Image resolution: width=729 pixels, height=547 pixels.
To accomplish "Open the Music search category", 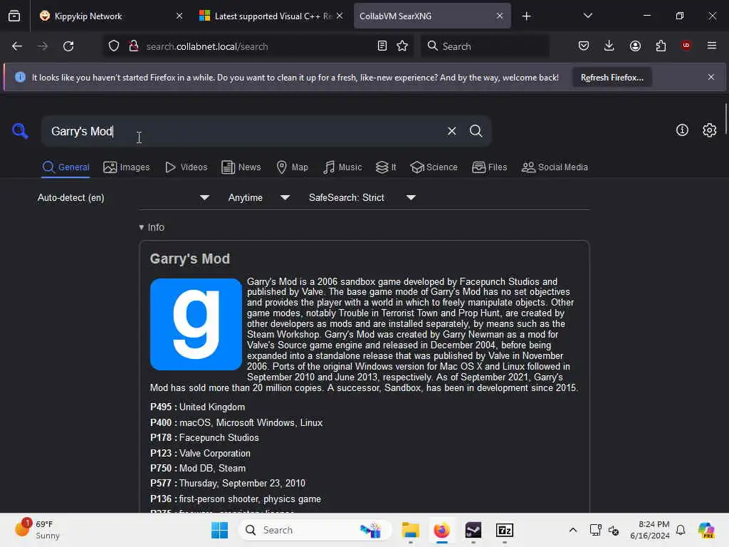I will point(342,167).
